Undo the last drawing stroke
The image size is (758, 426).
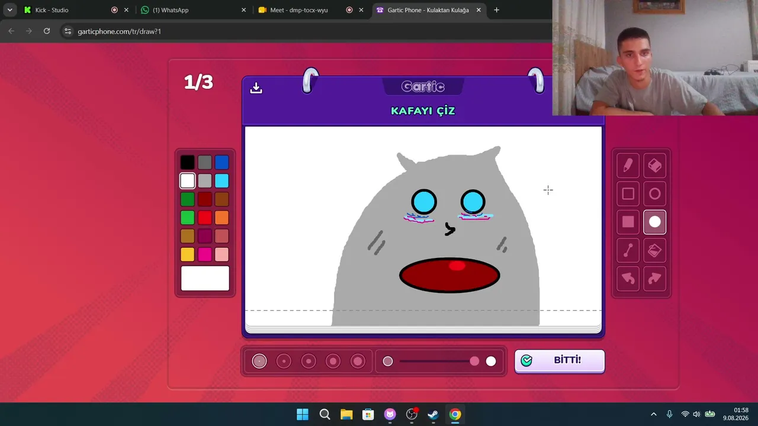pos(628,278)
